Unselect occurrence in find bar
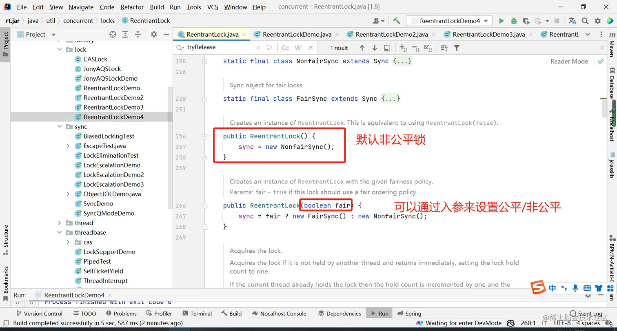The width and height of the screenshot is (617, 331). click(416, 48)
